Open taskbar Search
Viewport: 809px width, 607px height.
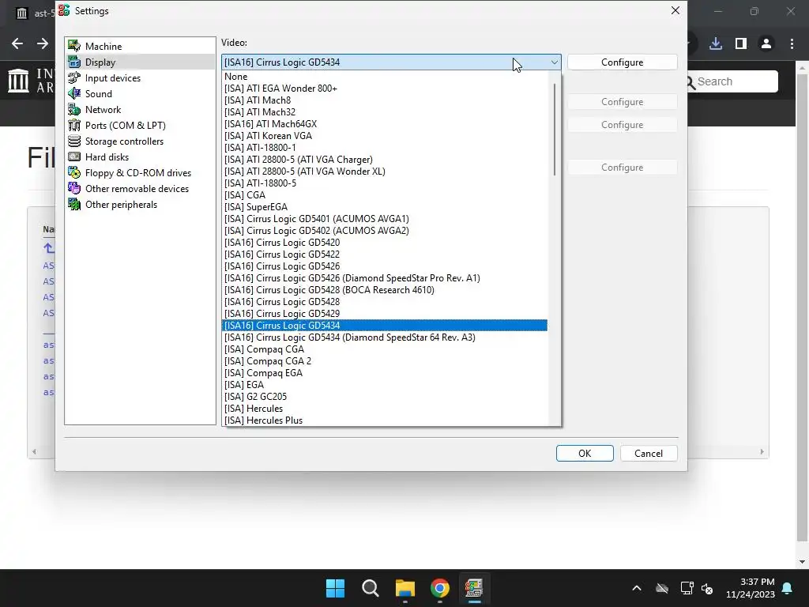pos(370,588)
